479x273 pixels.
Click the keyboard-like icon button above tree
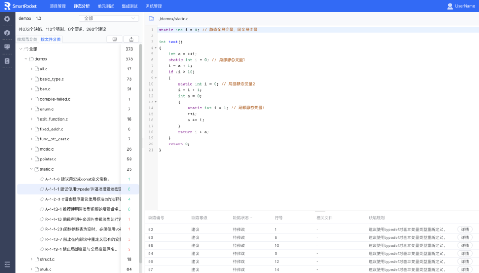pos(114,39)
